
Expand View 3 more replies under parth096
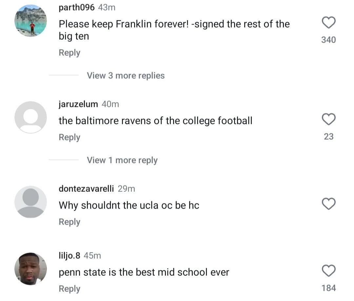point(126,75)
